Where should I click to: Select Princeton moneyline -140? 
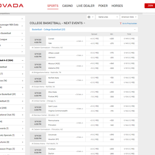112,125
